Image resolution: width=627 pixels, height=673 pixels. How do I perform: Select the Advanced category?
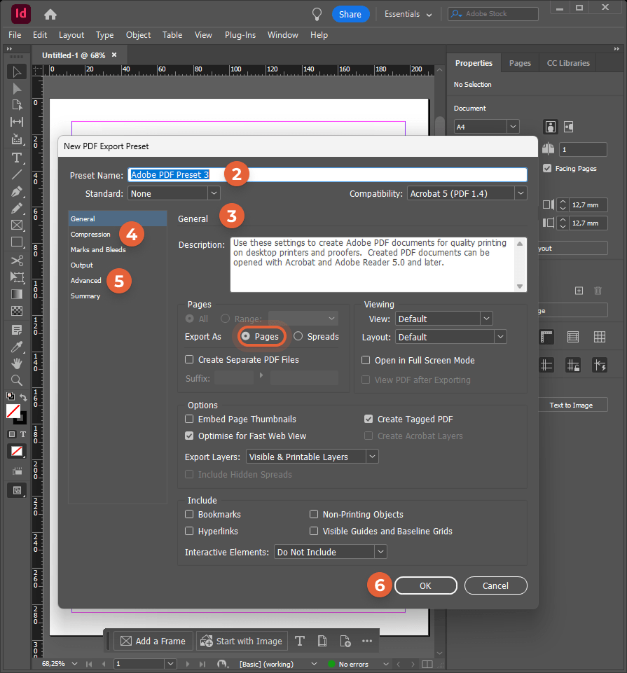point(86,281)
